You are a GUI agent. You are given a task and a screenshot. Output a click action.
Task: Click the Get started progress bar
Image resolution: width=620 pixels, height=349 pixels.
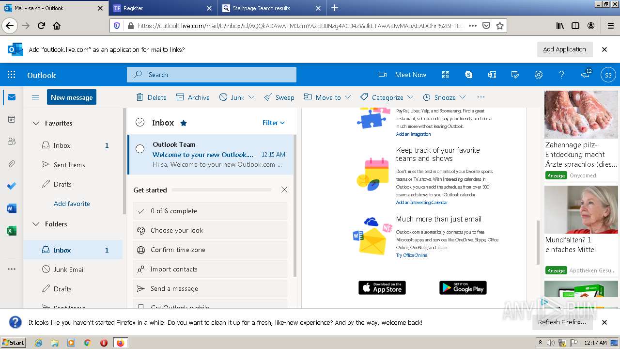click(x=222, y=190)
